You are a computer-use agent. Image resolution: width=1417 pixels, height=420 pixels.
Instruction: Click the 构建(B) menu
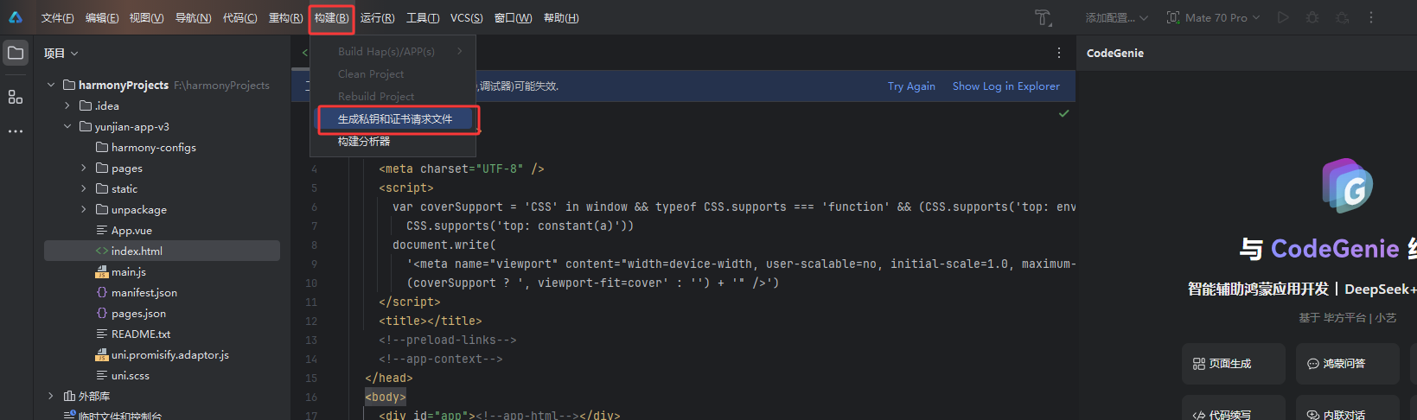(x=331, y=17)
